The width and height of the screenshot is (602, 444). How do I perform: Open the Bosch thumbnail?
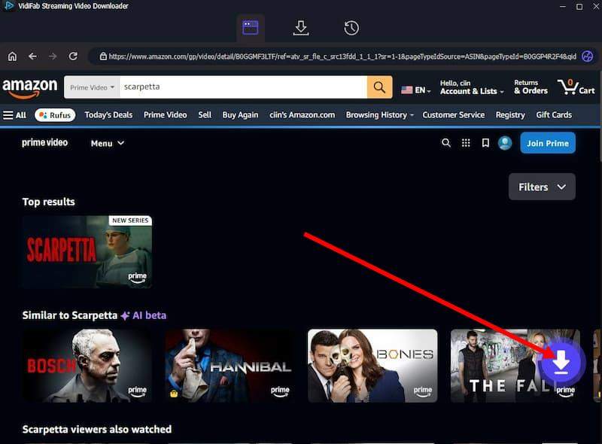(87, 366)
